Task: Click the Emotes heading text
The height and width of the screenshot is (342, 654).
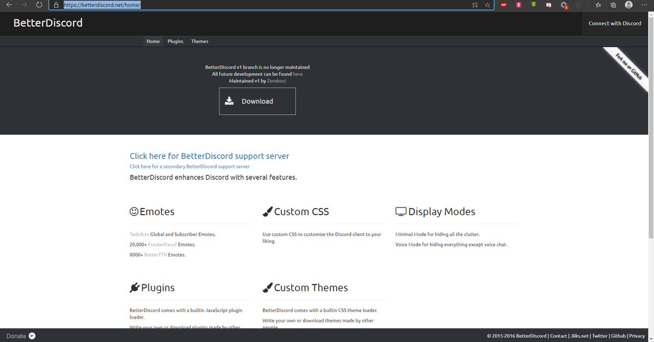Action: click(157, 212)
